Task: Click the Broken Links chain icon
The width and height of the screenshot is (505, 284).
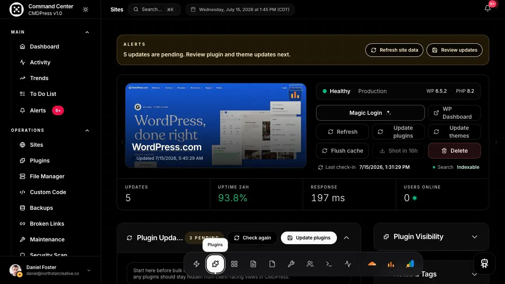Action: point(22,224)
